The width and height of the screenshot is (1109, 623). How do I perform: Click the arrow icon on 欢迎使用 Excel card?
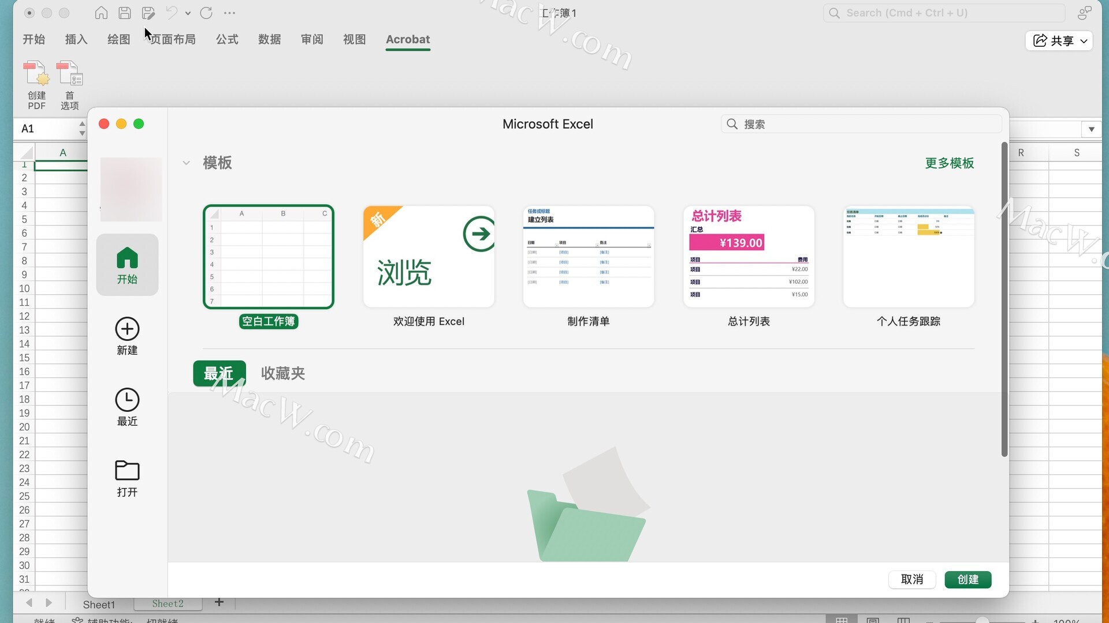tap(479, 234)
